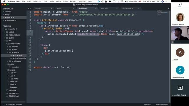Image resolution: width=189 pixels, height=106 pixels.
Task: Expand the Article folder
Action: point(8,49)
